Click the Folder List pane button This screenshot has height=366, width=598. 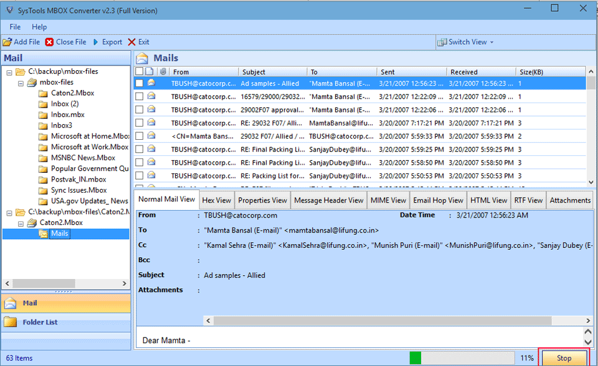(x=66, y=322)
